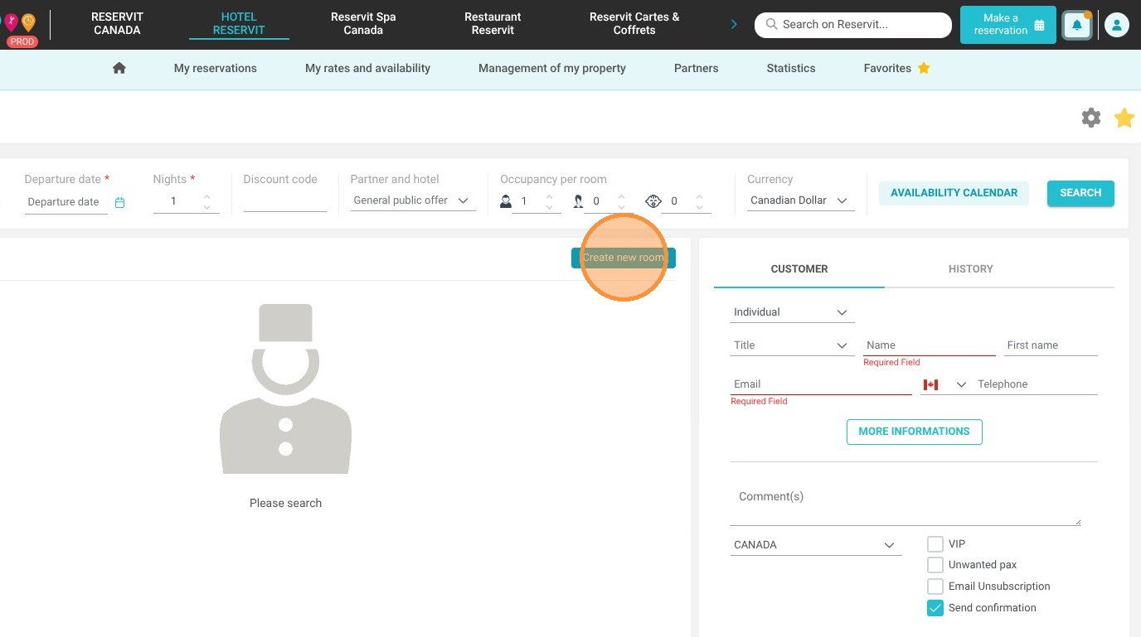Image resolution: width=1141 pixels, height=637 pixels.
Task: Toggle the yellow favorite star under the gear
Action: click(1124, 118)
